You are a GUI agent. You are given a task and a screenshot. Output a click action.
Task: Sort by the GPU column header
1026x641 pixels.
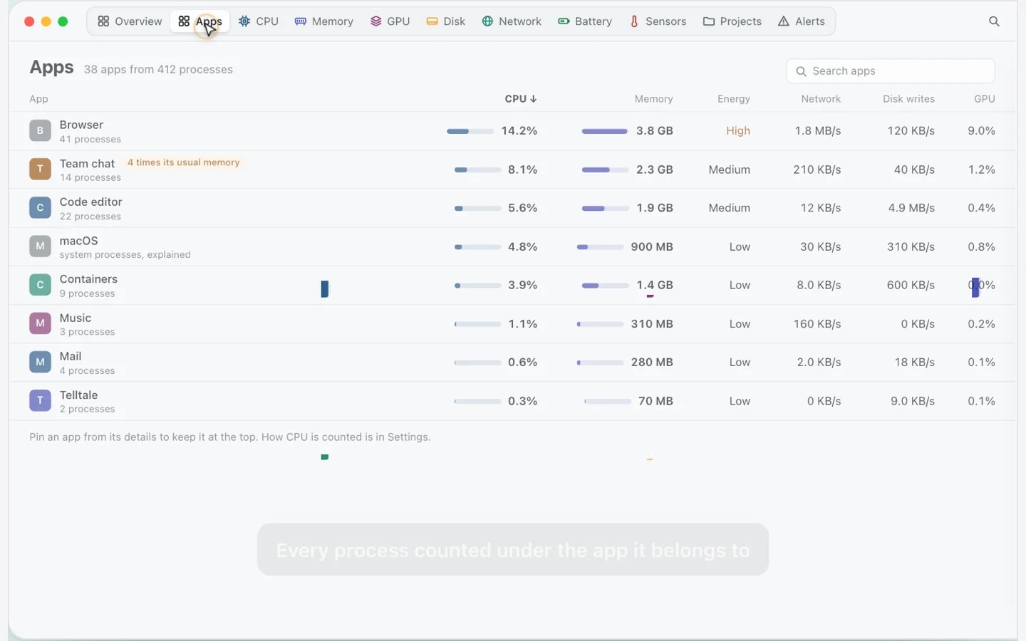(985, 99)
